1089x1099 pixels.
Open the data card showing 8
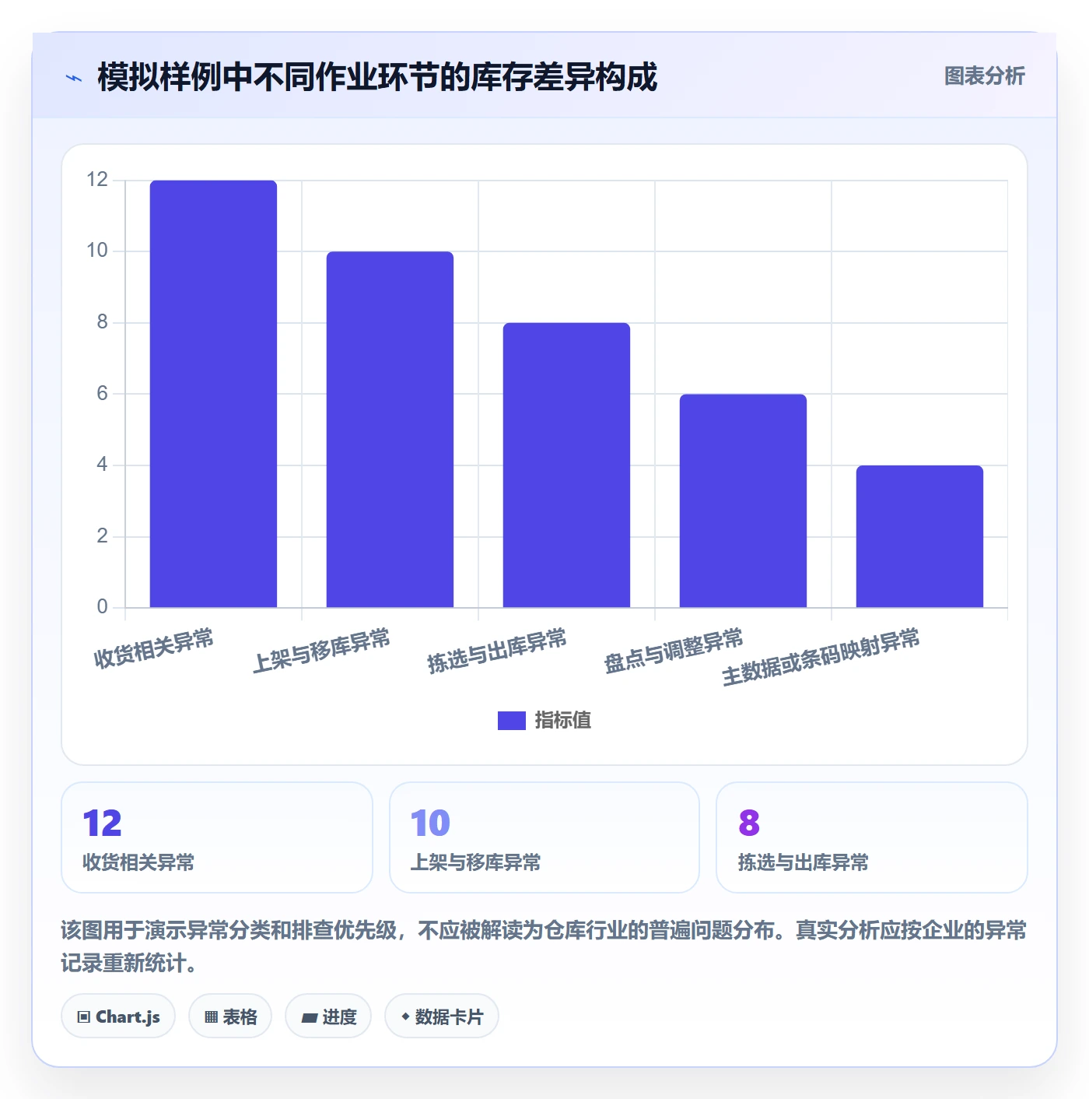[872, 837]
